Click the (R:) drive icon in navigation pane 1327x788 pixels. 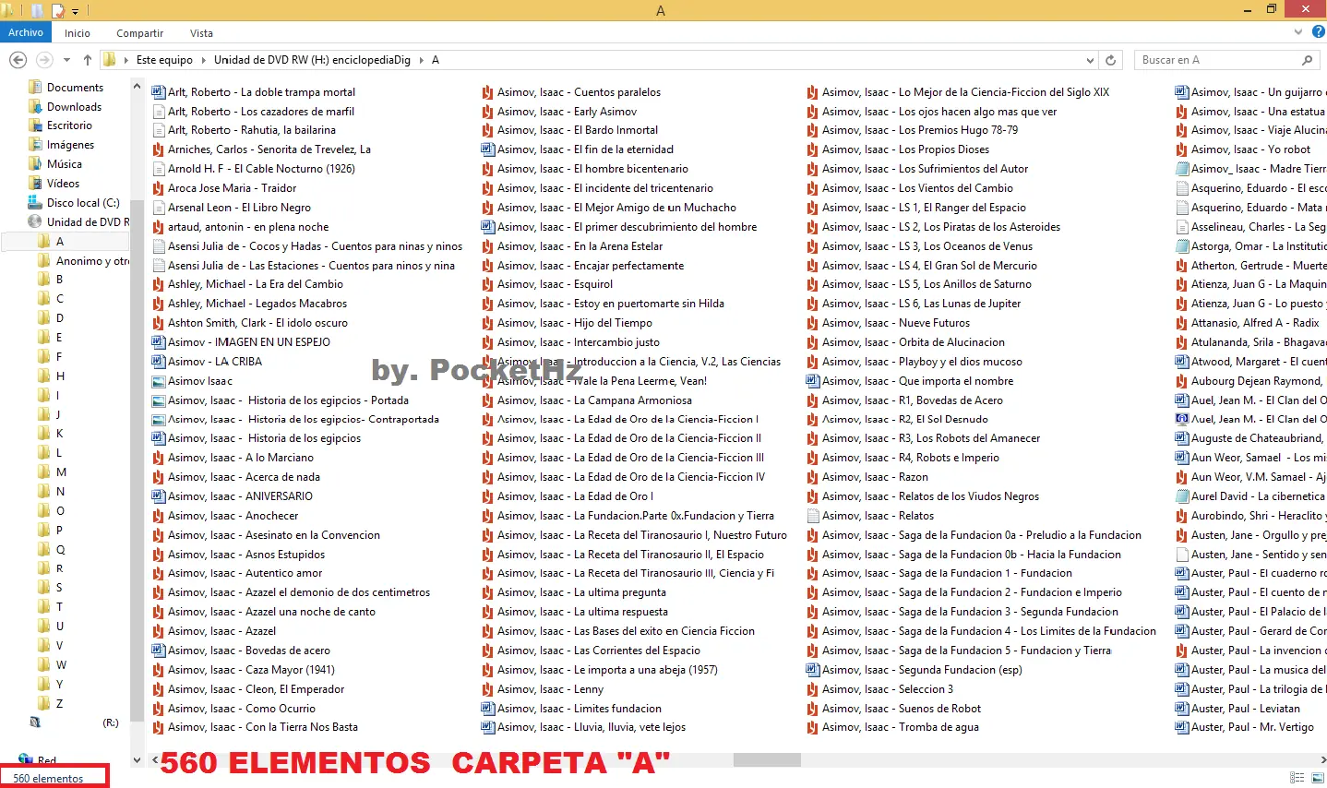coord(35,722)
